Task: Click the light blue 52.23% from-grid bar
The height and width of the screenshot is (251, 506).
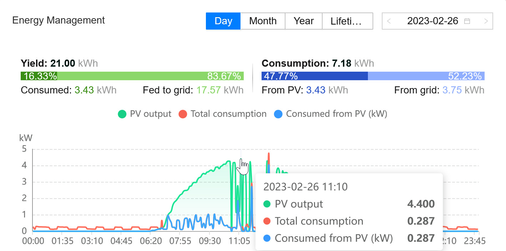Action: click(426, 76)
